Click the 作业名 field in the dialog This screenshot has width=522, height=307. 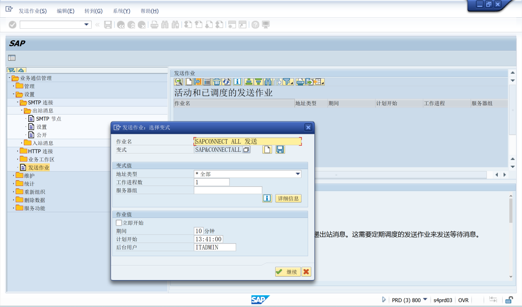[x=248, y=141]
